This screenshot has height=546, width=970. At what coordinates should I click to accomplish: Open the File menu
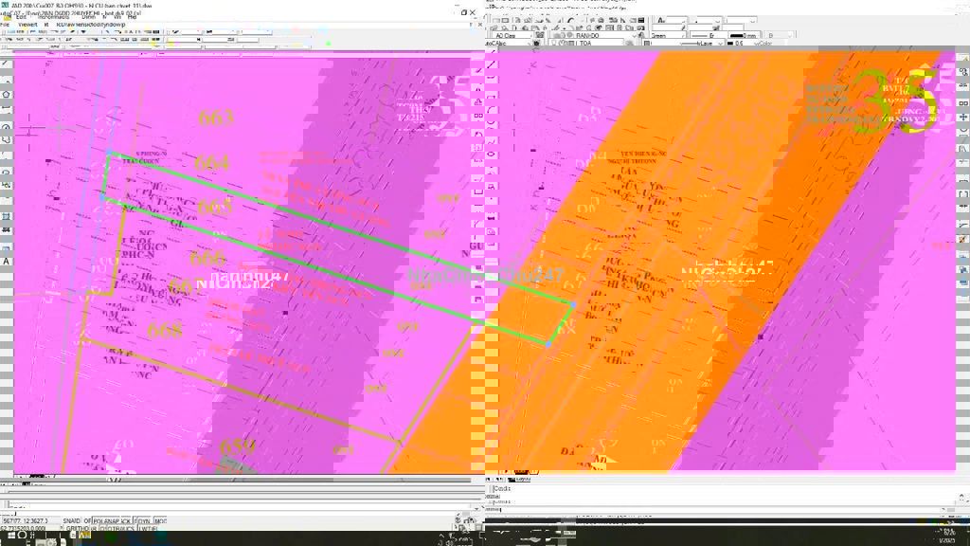tap(5, 24)
